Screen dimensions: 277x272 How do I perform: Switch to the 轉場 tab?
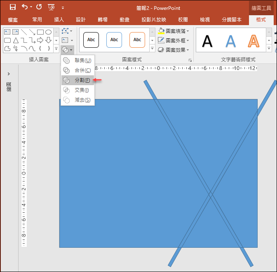point(103,20)
